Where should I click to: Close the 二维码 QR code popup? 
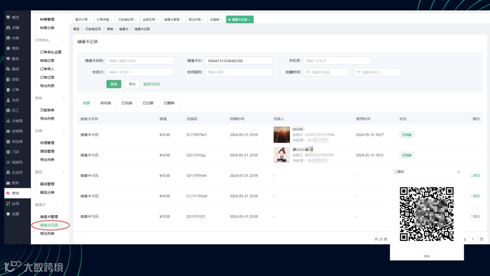(458, 172)
